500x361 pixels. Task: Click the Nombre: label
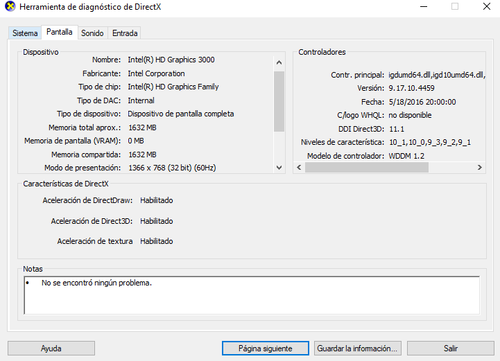tap(107, 60)
